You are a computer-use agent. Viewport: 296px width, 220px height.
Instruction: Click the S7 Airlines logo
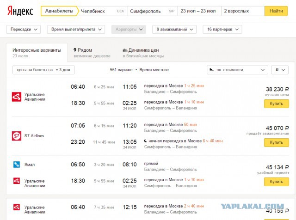(17, 136)
